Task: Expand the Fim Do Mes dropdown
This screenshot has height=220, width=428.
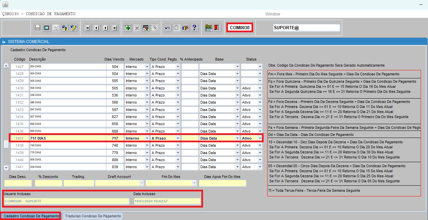Action: (194, 183)
